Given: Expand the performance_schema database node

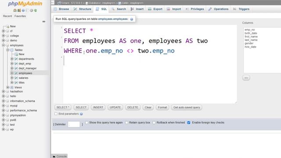Looking at the screenshot, I should (3, 110).
